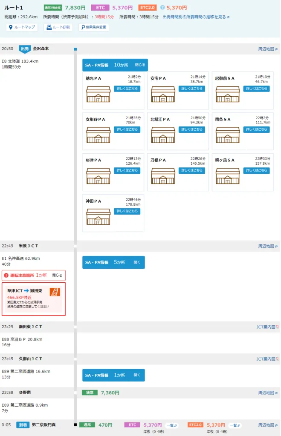Open 検索条件変更 search conditions
Image resolution: width=281 pixels, height=436 pixels.
pyautogui.click(x=93, y=27)
